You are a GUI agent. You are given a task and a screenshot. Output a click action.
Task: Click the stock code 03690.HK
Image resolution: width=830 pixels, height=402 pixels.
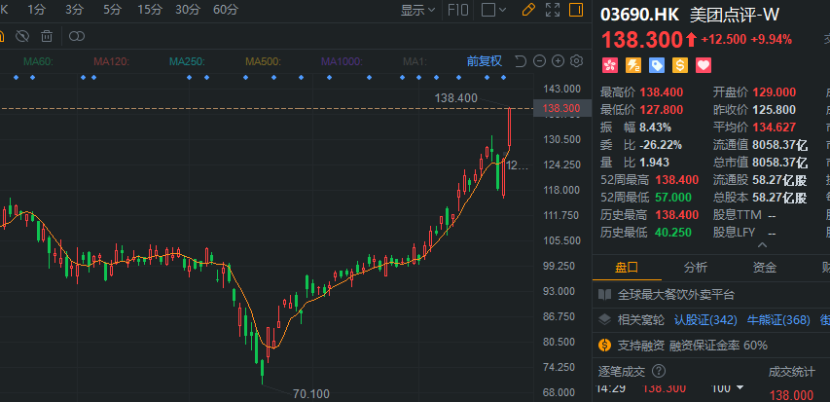639,15
